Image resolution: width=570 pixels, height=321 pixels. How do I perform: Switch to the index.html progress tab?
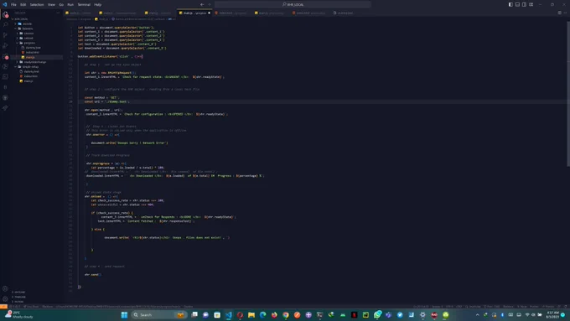tap(232, 13)
